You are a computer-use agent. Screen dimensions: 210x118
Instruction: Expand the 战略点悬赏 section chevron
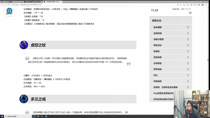(x=188, y=39)
